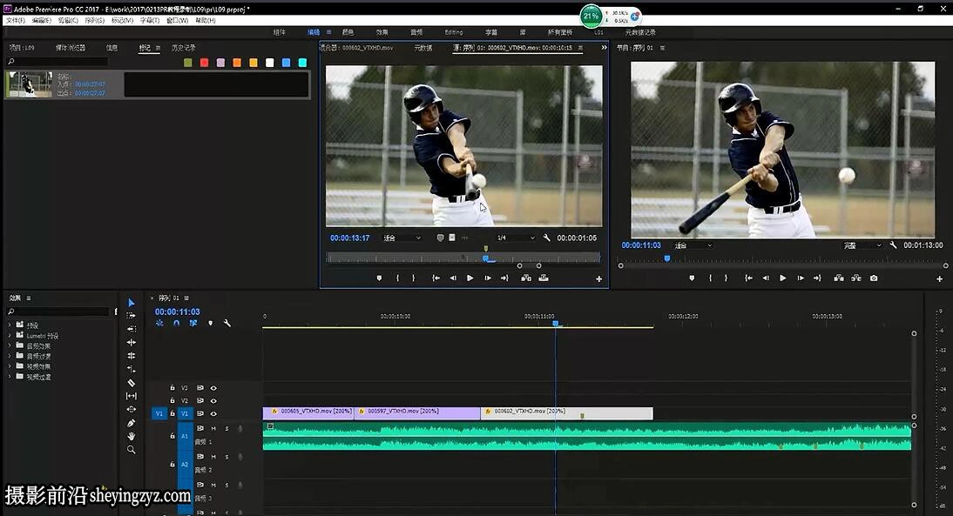
Task: Select 000597_VTXHD.mov clip in timeline
Action: click(417, 413)
